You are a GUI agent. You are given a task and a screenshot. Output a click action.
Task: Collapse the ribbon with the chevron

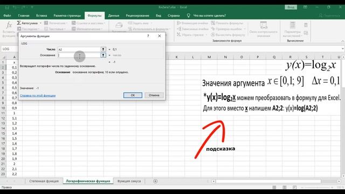342,41
